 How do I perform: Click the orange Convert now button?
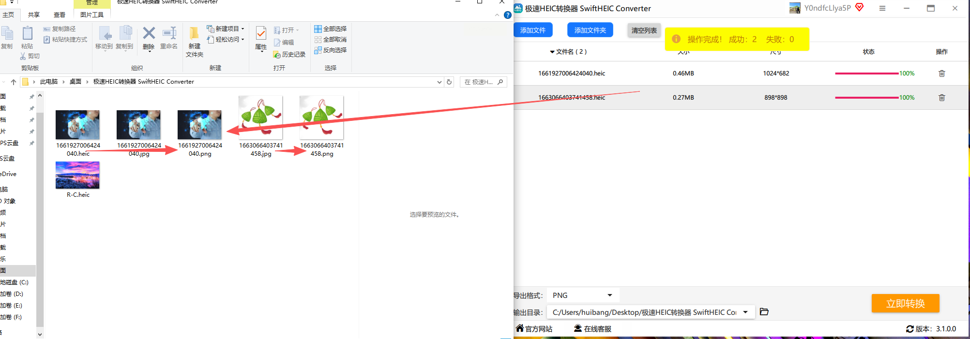pyautogui.click(x=906, y=303)
